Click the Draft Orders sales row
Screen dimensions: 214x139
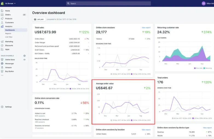coord(62,50)
